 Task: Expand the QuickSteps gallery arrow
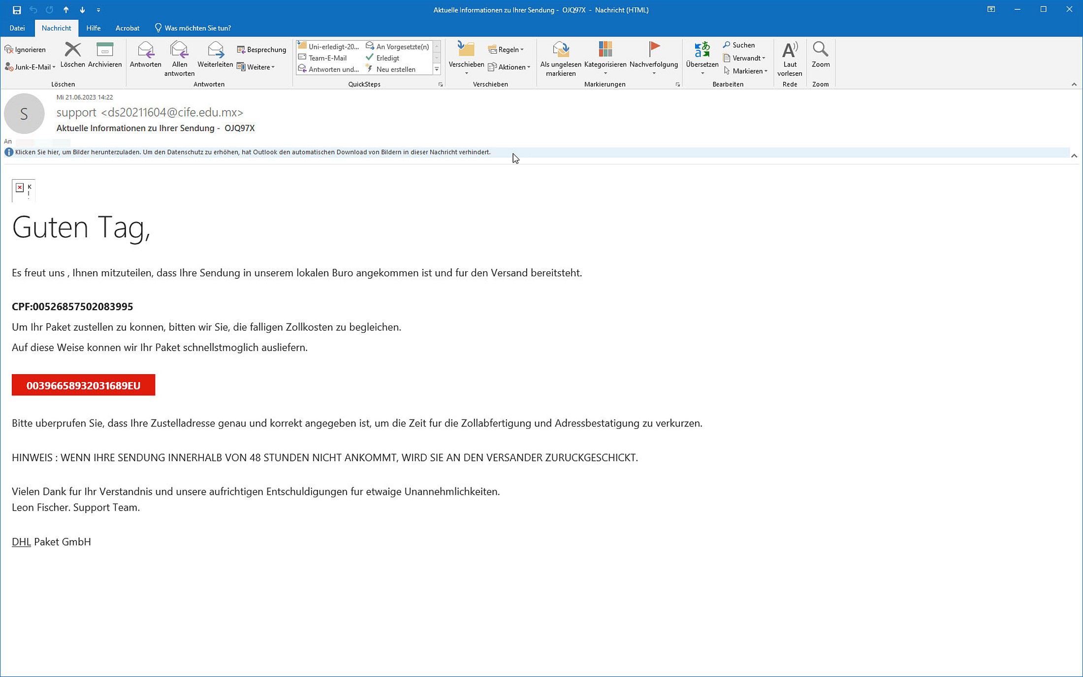point(437,69)
